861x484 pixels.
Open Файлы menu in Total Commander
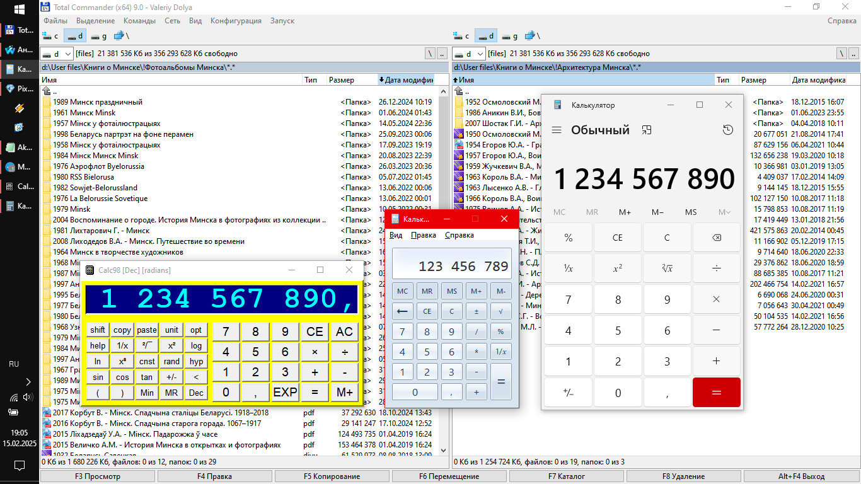[x=55, y=21]
